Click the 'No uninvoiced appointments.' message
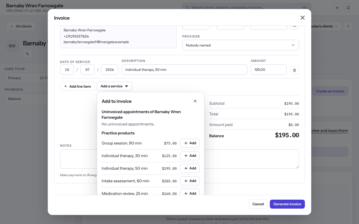This screenshot has width=359, height=224. pyautogui.click(x=128, y=124)
